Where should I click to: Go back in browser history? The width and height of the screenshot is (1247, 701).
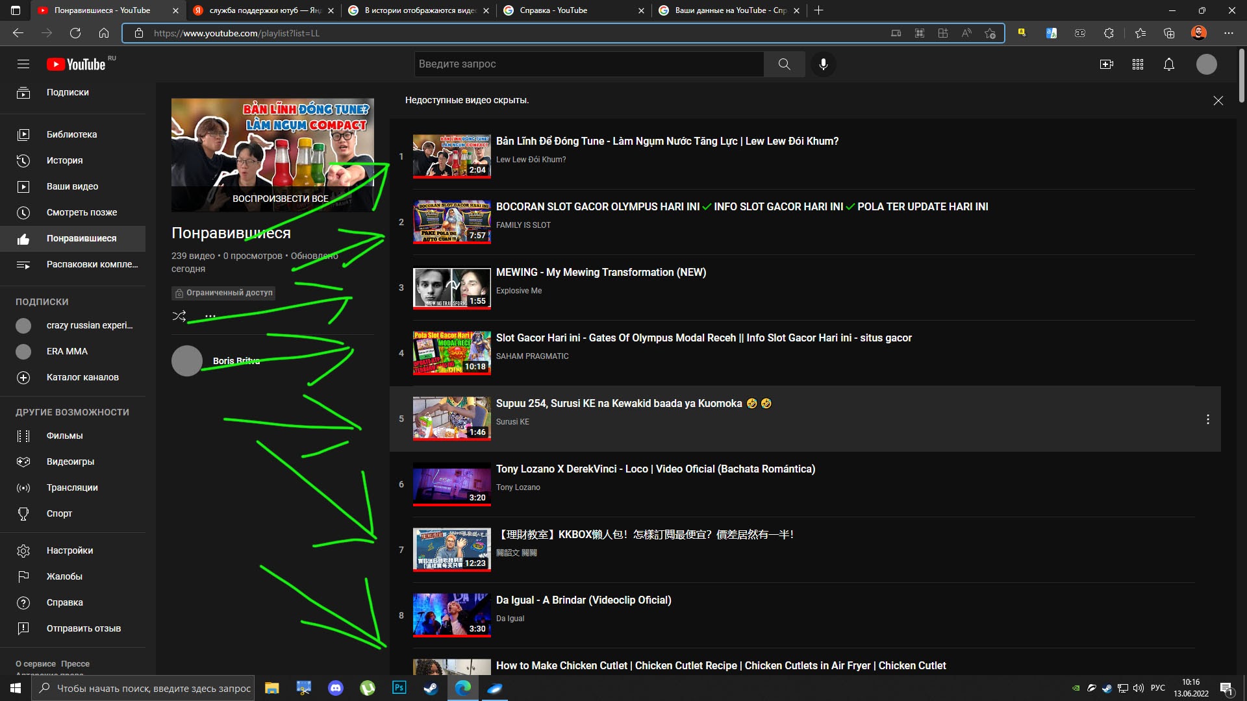pos(18,33)
